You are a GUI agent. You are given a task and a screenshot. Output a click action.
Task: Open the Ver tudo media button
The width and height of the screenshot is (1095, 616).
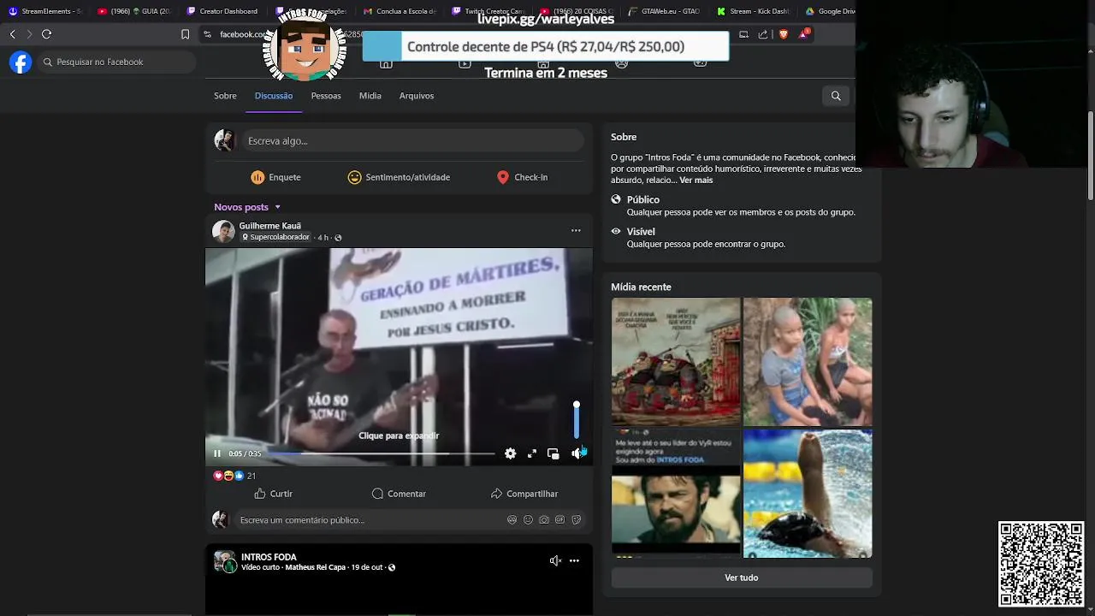742,577
